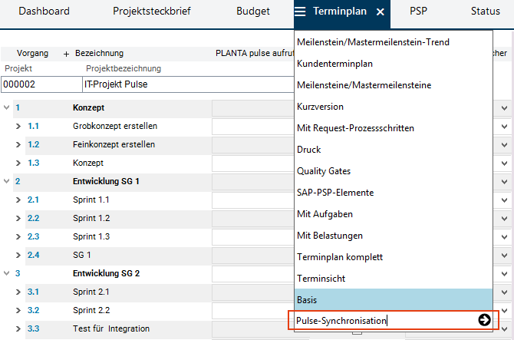Expand task 1.1 Grobkonzept erstellen
514x340 pixels.
point(18,126)
